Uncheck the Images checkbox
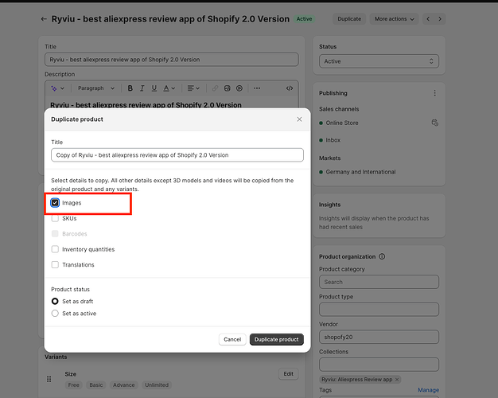Image resolution: width=498 pixels, height=398 pixels. pos(55,203)
